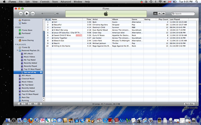Sort by the Name column header
Viewport: 201px width, 125px height.
click(67, 19)
